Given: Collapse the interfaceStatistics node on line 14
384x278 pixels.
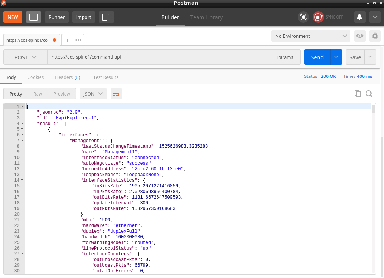Looking at the screenshot, I should click(x=22, y=180).
